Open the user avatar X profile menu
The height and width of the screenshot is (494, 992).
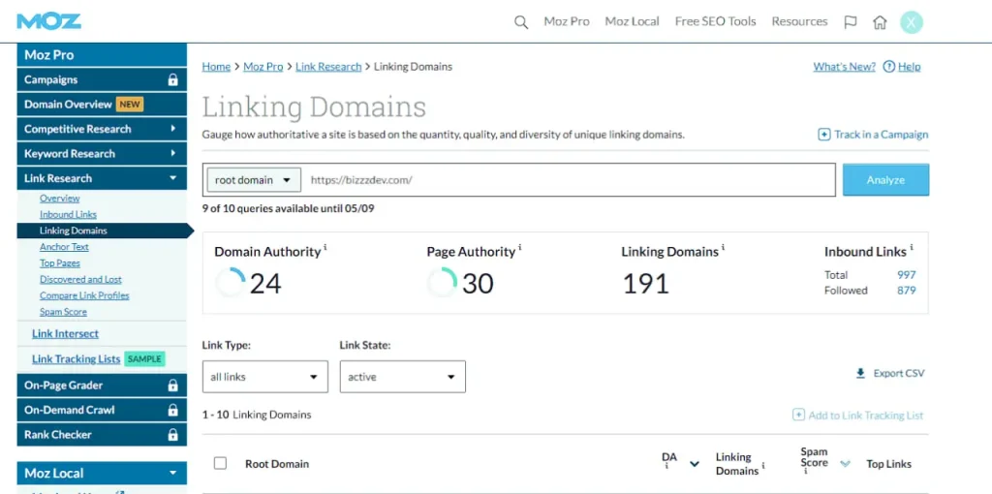(912, 22)
